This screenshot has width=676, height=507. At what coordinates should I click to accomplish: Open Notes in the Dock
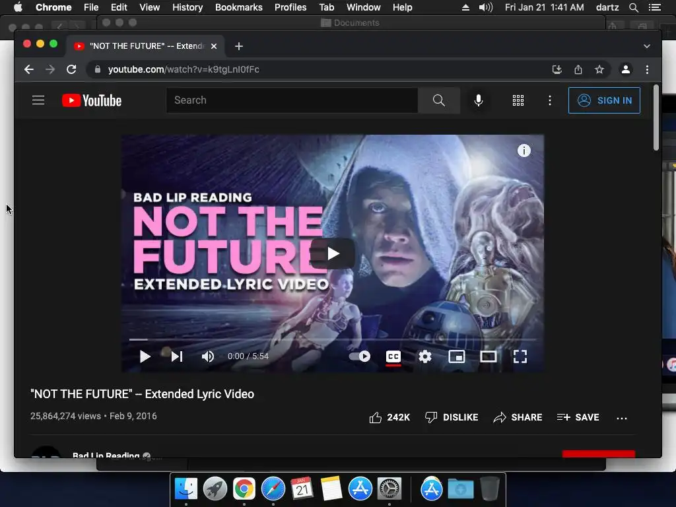point(331,489)
